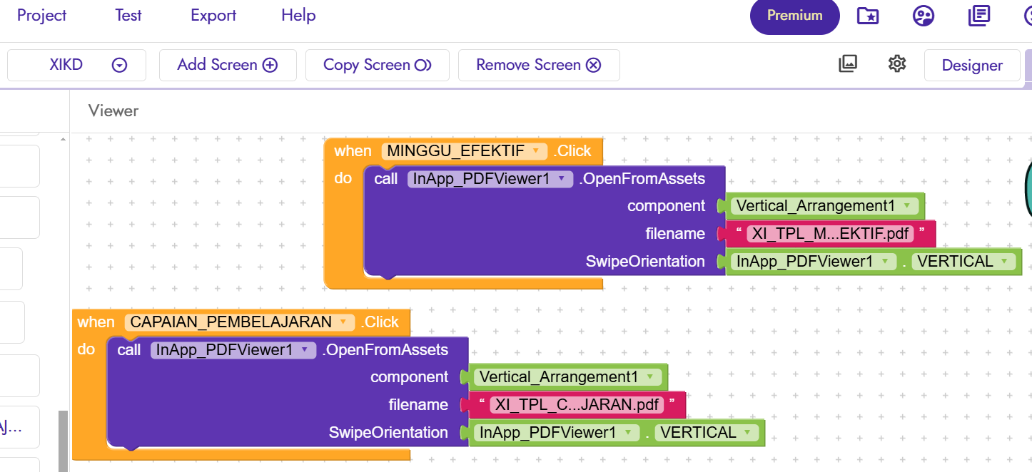The height and width of the screenshot is (472, 1032).
Task: Click the Premium button
Action: 794,16
